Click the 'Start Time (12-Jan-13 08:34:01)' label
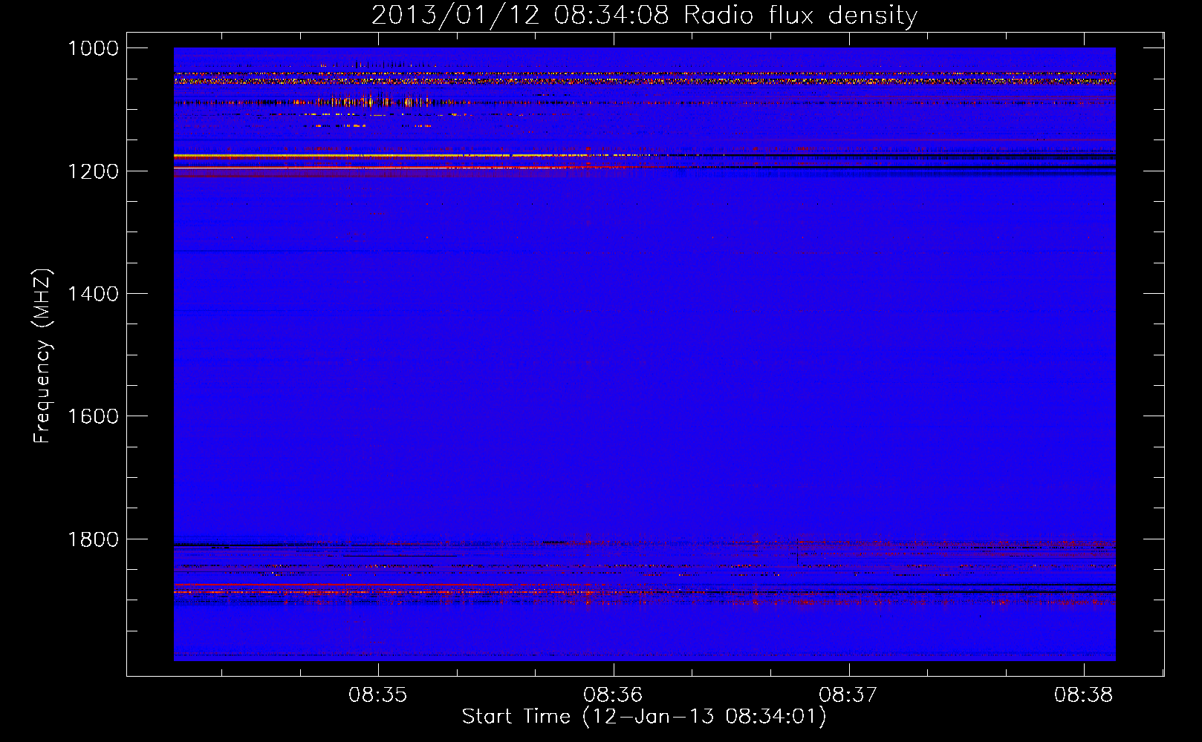This screenshot has width=1202, height=742. [x=644, y=716]
